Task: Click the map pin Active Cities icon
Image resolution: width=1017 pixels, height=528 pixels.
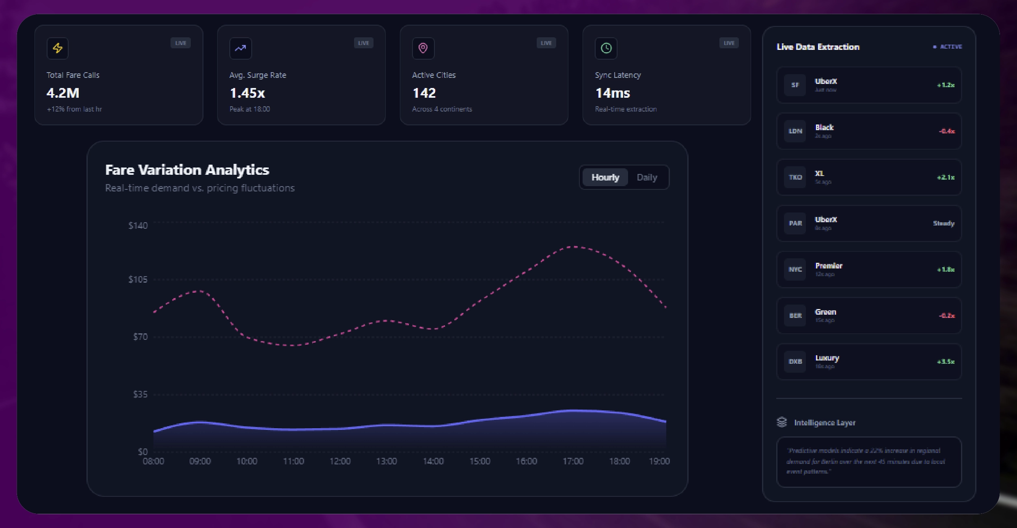Action: point(423,48)
